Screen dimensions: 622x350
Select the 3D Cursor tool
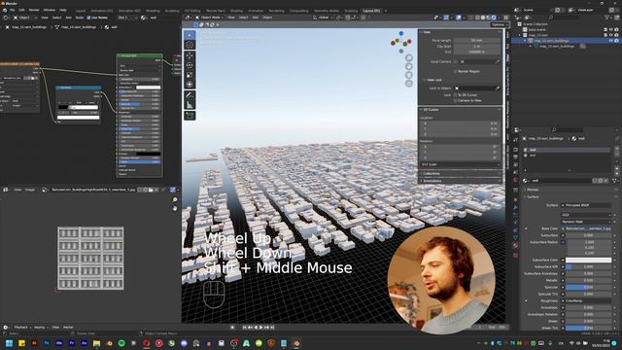coord(190,45)
